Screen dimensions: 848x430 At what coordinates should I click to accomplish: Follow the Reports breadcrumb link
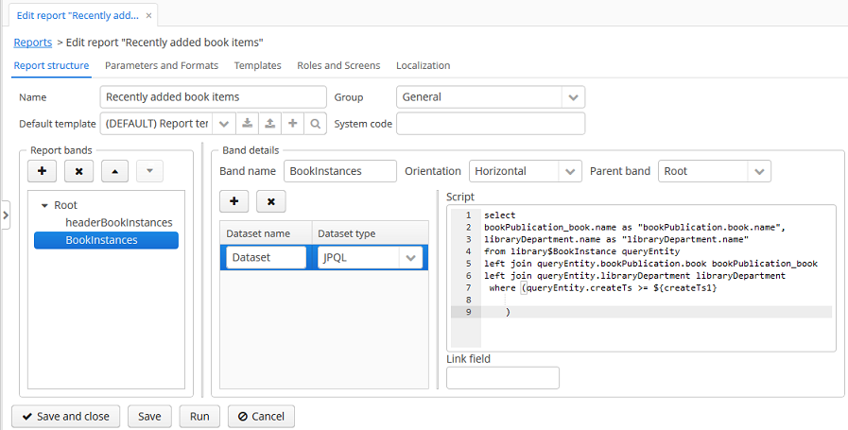pos(33,43)
